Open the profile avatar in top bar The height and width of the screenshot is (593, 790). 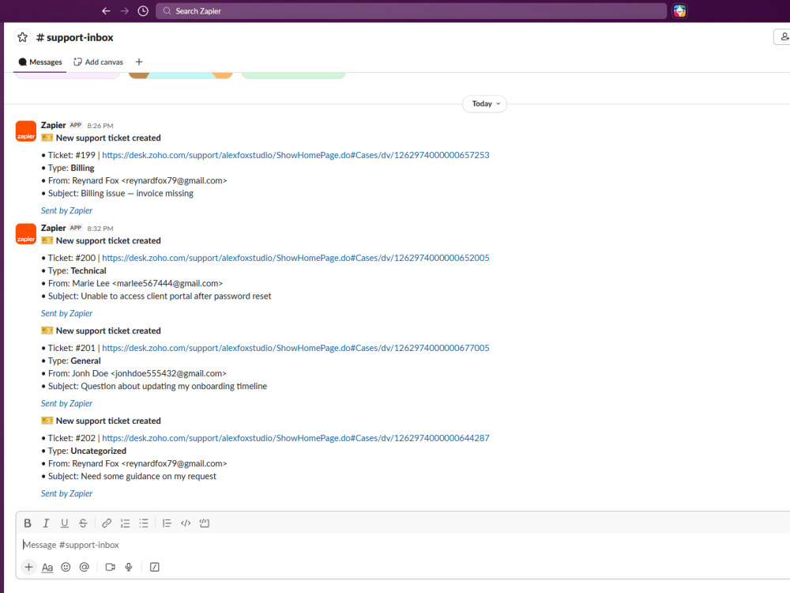pyautogui.click(x=679, y=10)
